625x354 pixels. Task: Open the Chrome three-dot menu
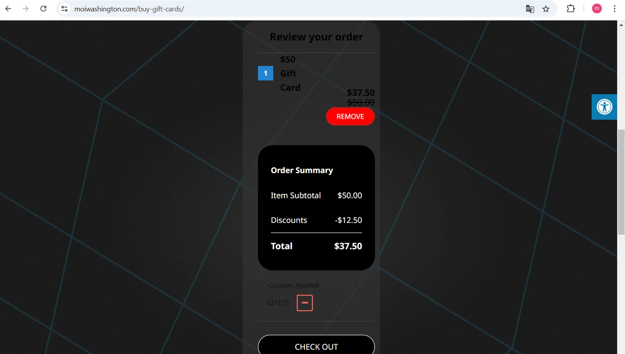click(x=615, y=9)
